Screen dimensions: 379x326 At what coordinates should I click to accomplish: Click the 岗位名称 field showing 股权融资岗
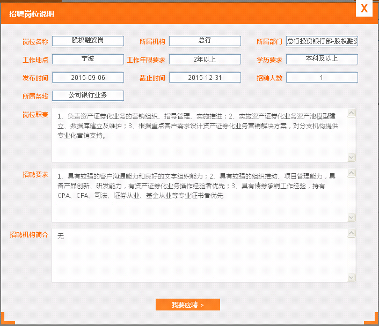coord(88,41)
